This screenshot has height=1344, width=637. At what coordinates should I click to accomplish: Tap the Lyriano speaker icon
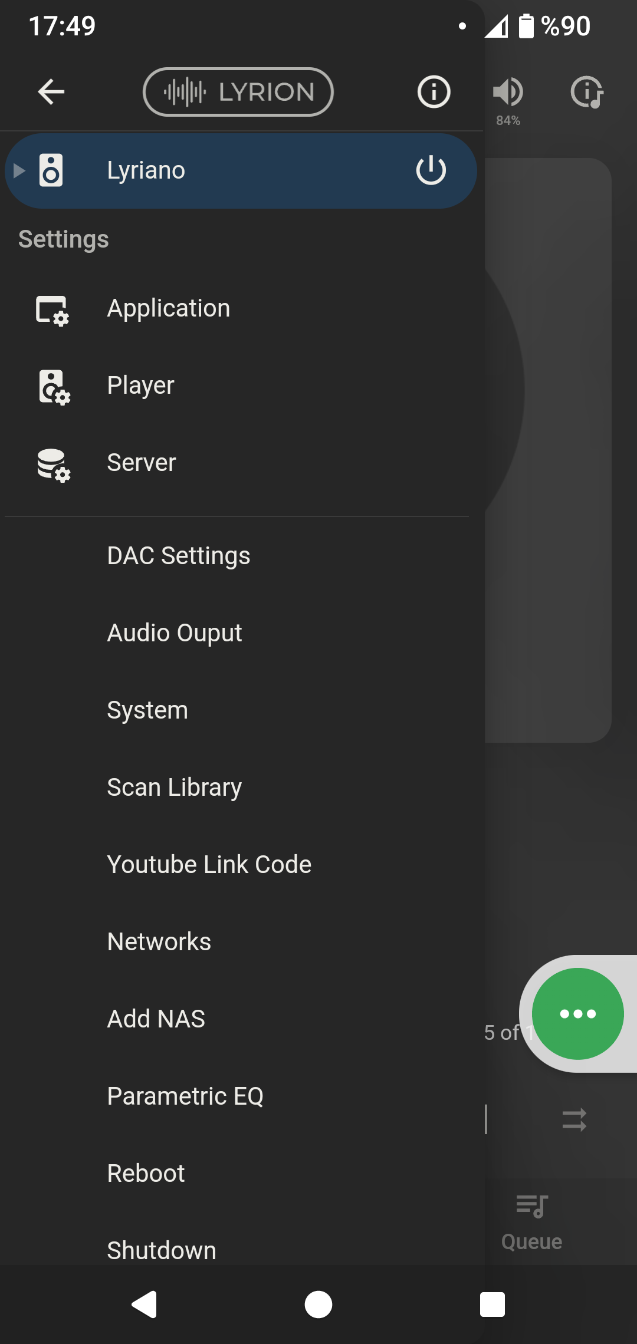(x=51, y=170)
